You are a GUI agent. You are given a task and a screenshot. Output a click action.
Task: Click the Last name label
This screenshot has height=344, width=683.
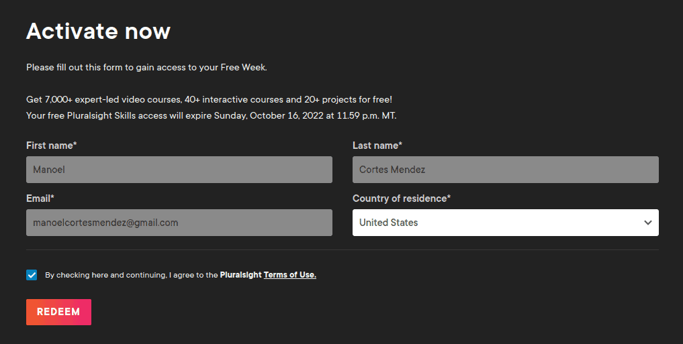(377, 146)
